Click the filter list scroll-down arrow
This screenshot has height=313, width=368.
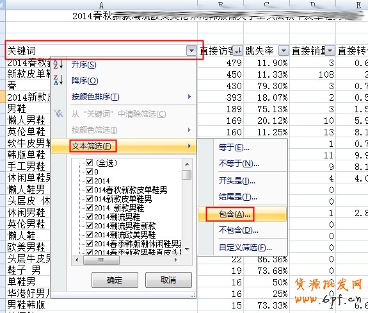click(187, 249)
